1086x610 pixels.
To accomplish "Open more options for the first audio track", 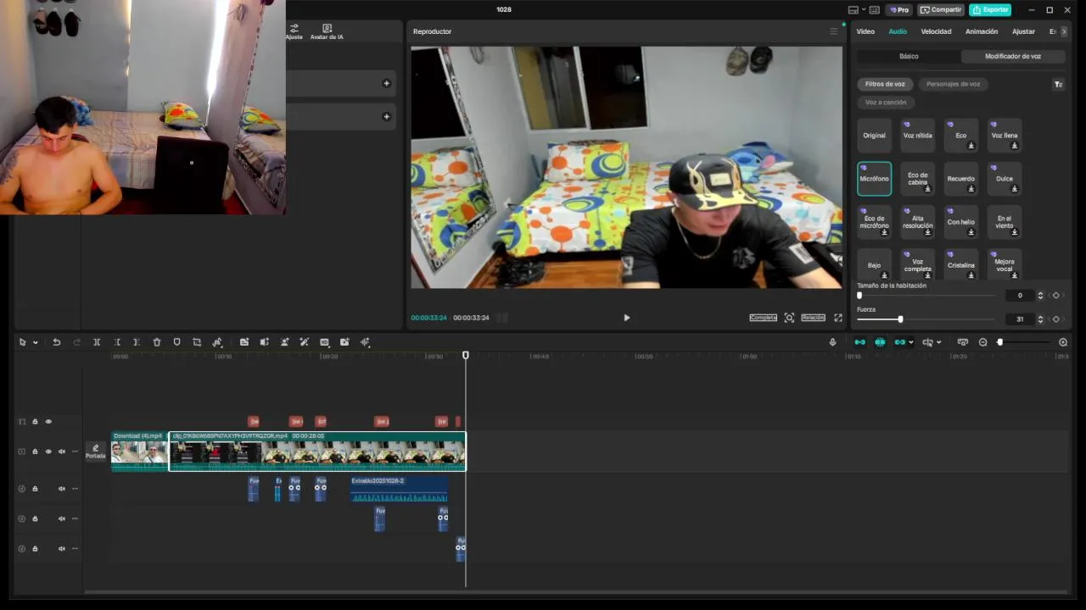I will [x=75, y=488].
